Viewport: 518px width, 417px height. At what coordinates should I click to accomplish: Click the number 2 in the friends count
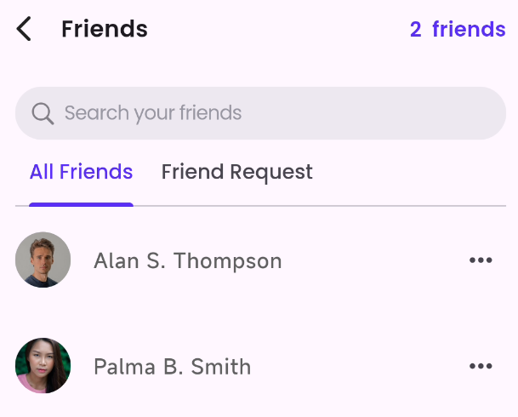pyautogui.click(x=416, y=30)
